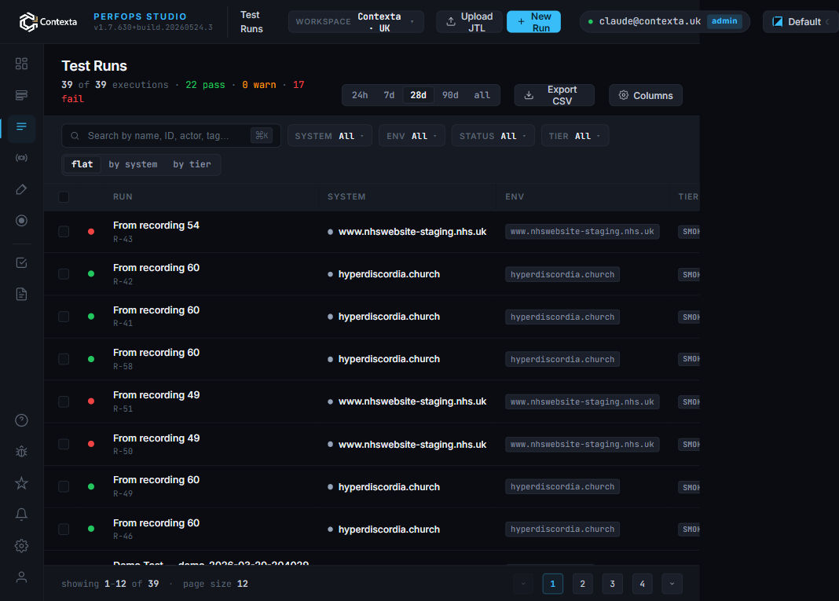Click the plus icon on New Run

(x=521, y=22)
